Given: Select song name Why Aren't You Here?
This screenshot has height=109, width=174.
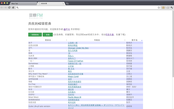Looking at the screenshot, I should 38,74.
